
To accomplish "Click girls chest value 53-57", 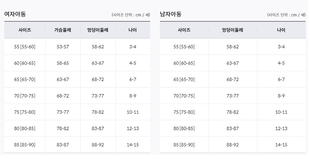I will tap(62, 47).
